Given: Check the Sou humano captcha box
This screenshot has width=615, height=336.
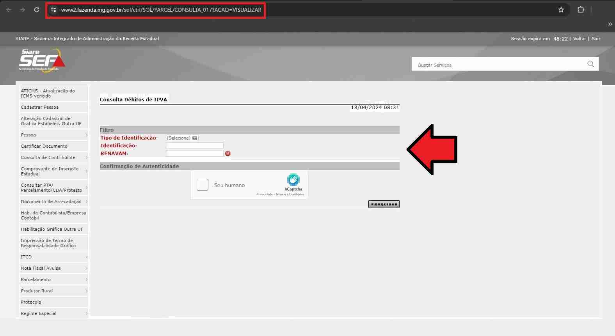Looking at the screenshot, I should (x=203, y=185).
